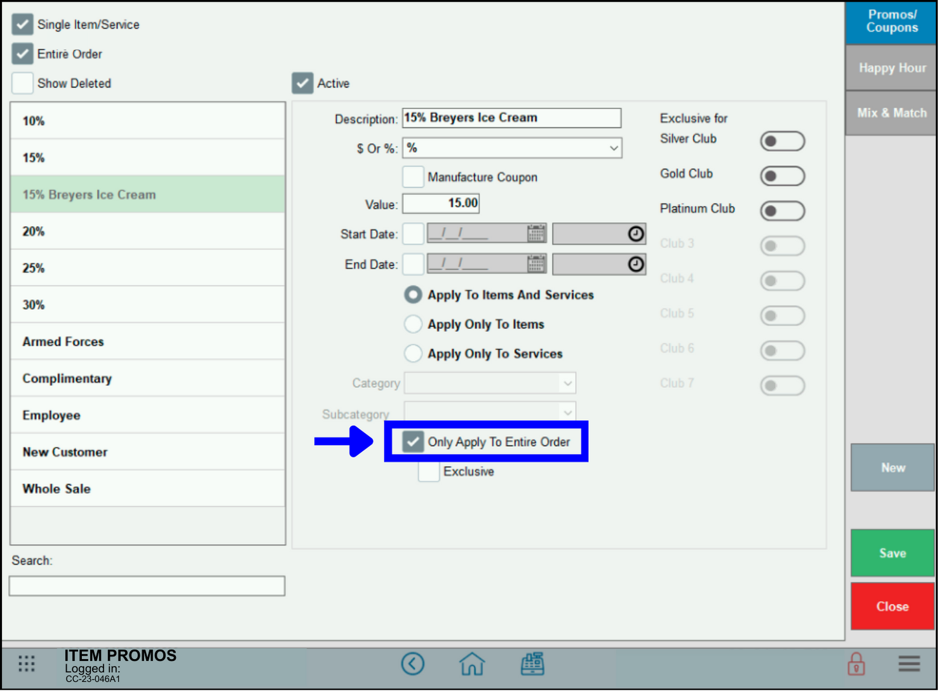Toggle Platinum Club exclusive switch
This screenshot has width=939, height=692.
[782, 211]
